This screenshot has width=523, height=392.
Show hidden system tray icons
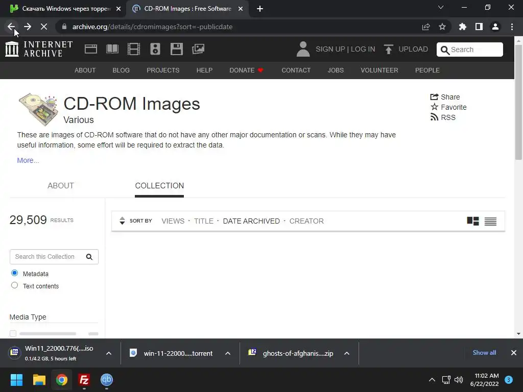(432, 380)
